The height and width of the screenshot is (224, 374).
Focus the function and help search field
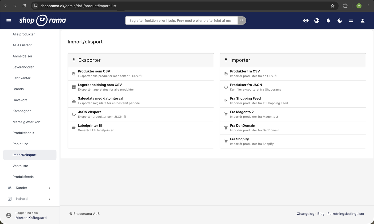[x=181, y=21]
